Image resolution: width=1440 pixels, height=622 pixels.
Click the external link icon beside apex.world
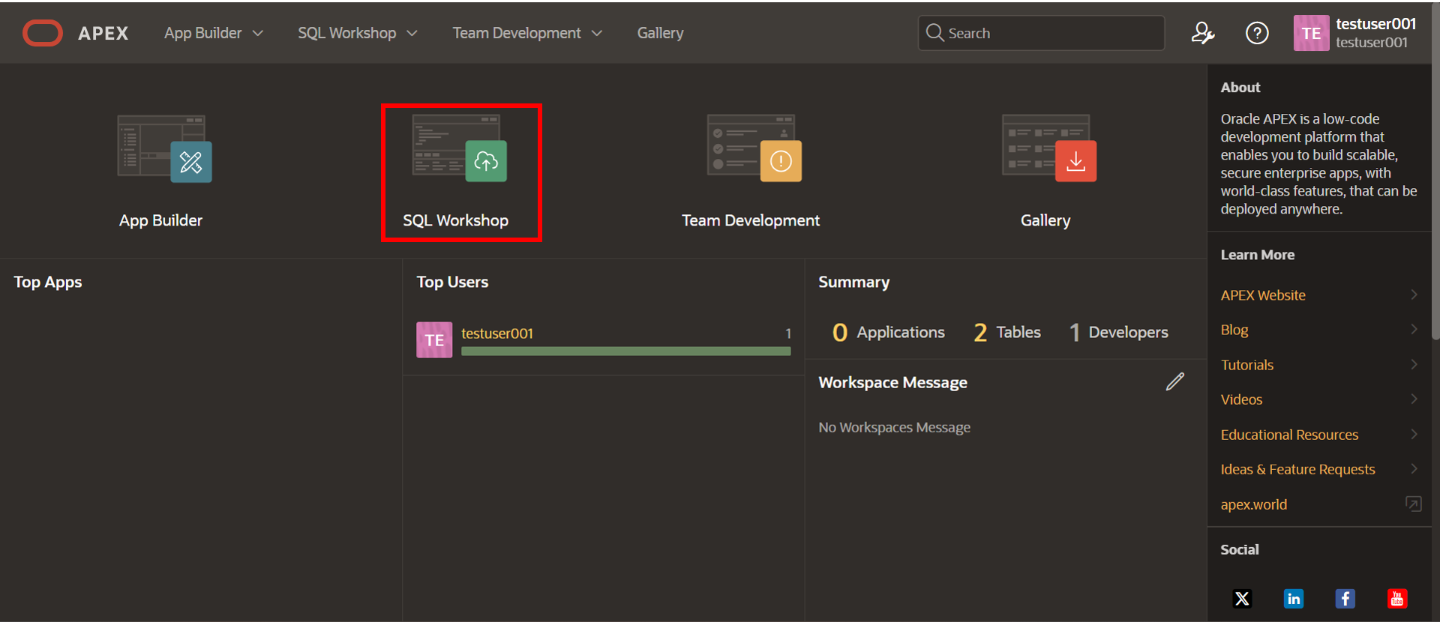pos(1413,504)
